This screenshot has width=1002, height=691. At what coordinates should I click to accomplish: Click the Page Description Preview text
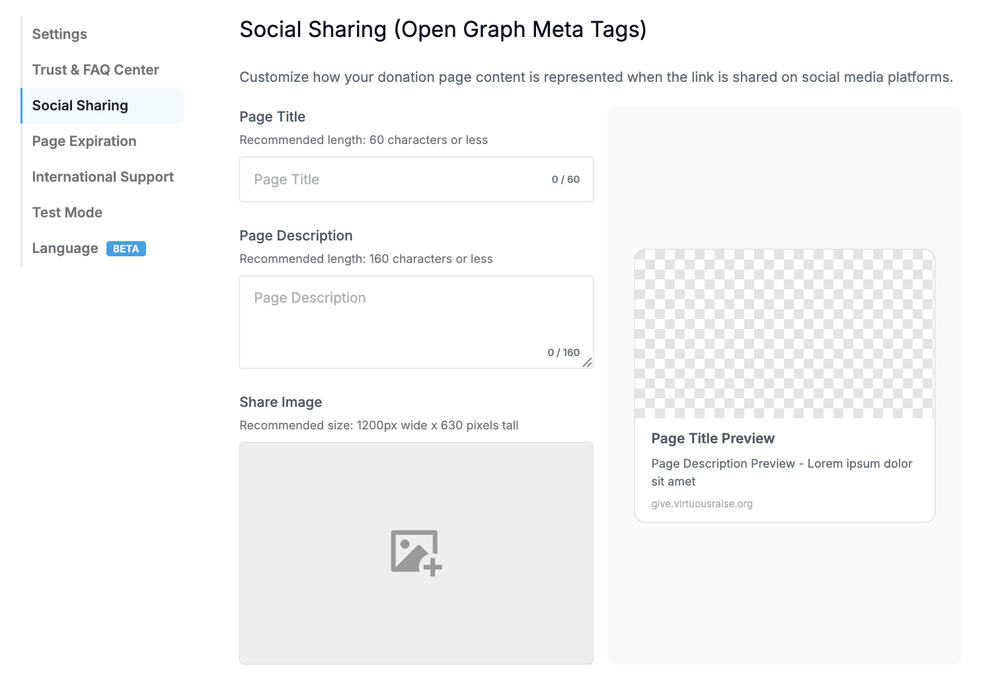coord(782,472)
